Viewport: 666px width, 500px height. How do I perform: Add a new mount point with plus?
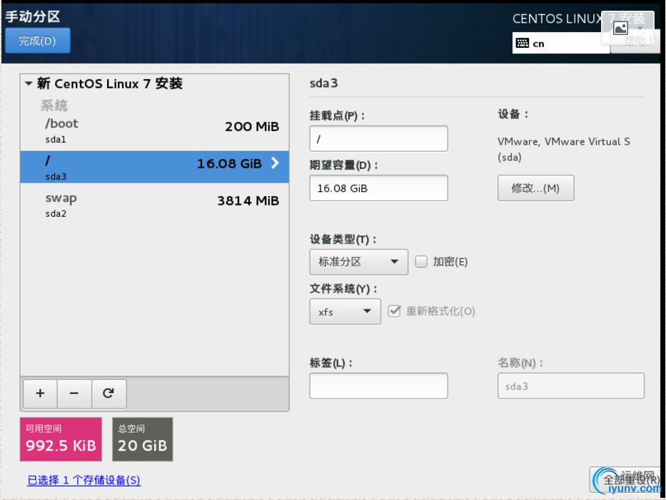tap(40, 394)
